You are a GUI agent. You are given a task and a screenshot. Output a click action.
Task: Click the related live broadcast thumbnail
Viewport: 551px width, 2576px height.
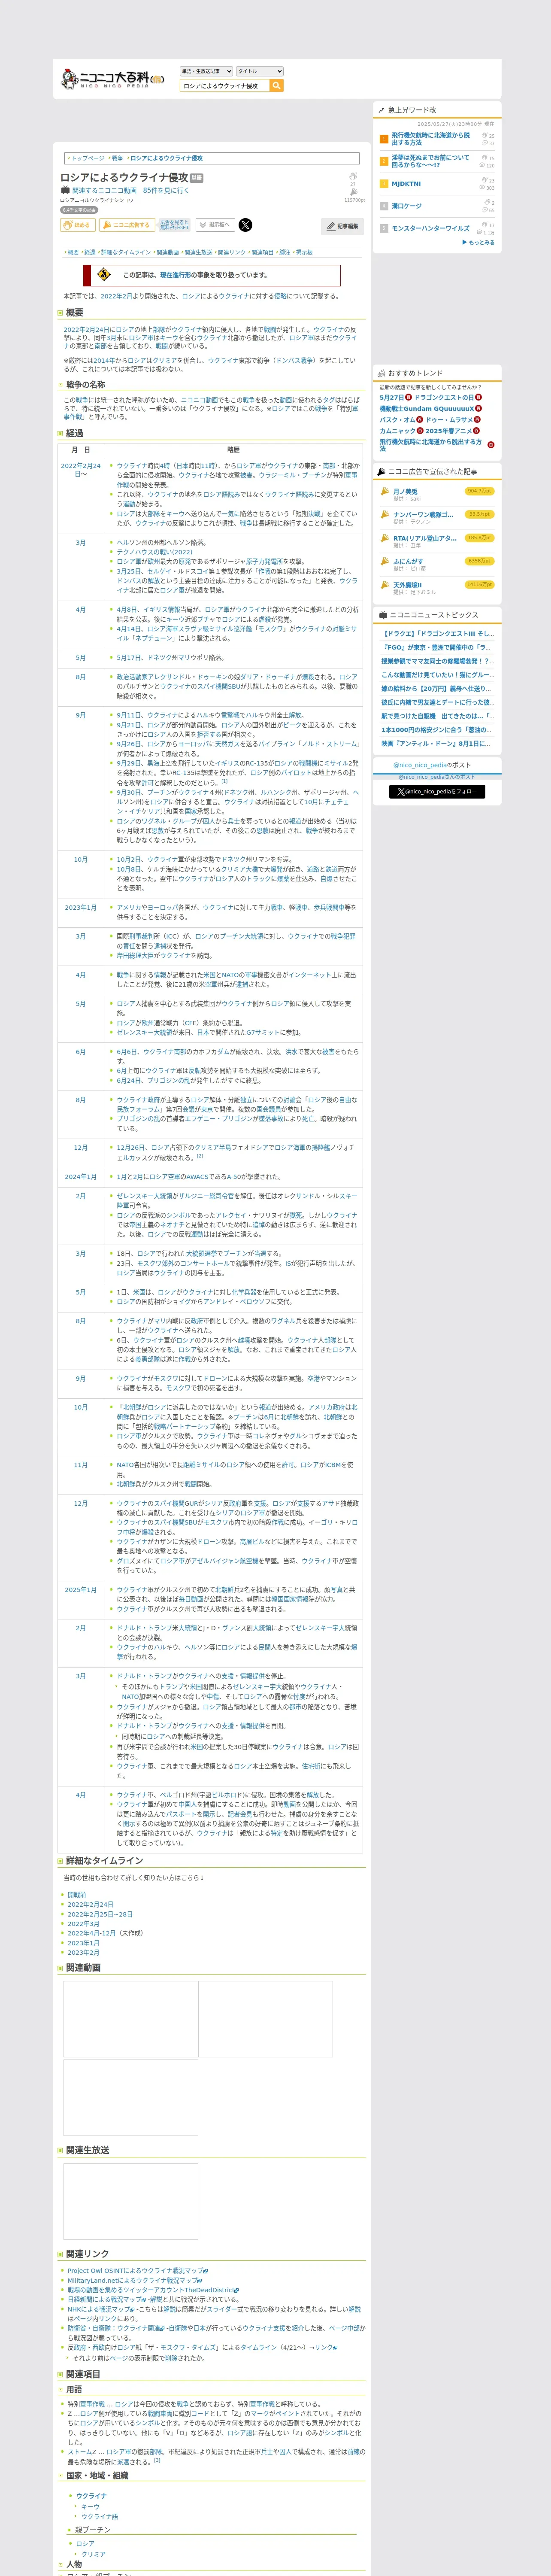pos(130,2201)
